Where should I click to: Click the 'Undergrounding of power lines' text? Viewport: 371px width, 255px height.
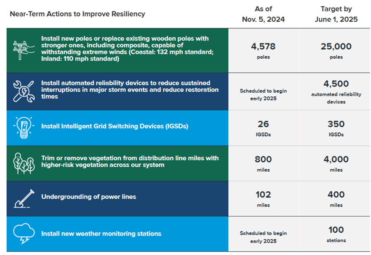(89, 197)
